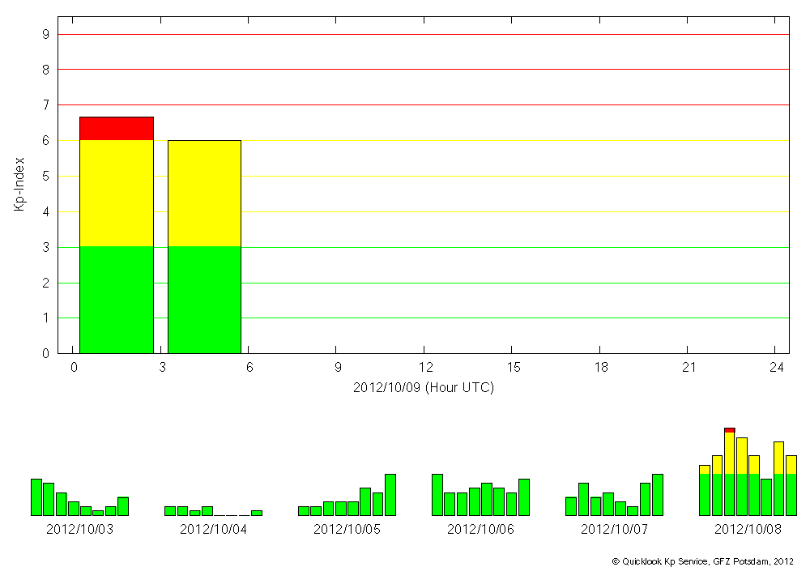Open the 2012/10/06 mini bar chart
The width and height of the screenshot is (810, 567).
coord(480,495)
